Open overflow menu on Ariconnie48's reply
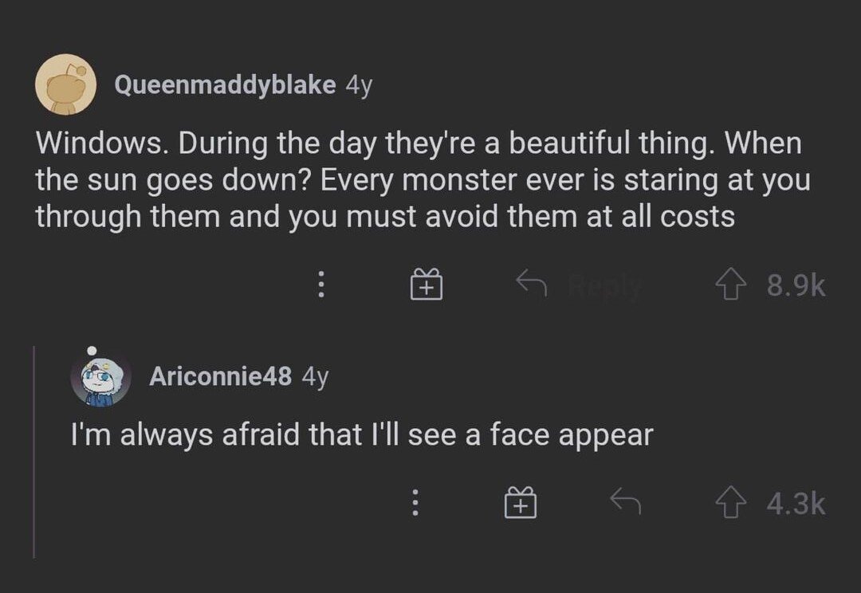861x593 pixels. click(x=415, y=503)
